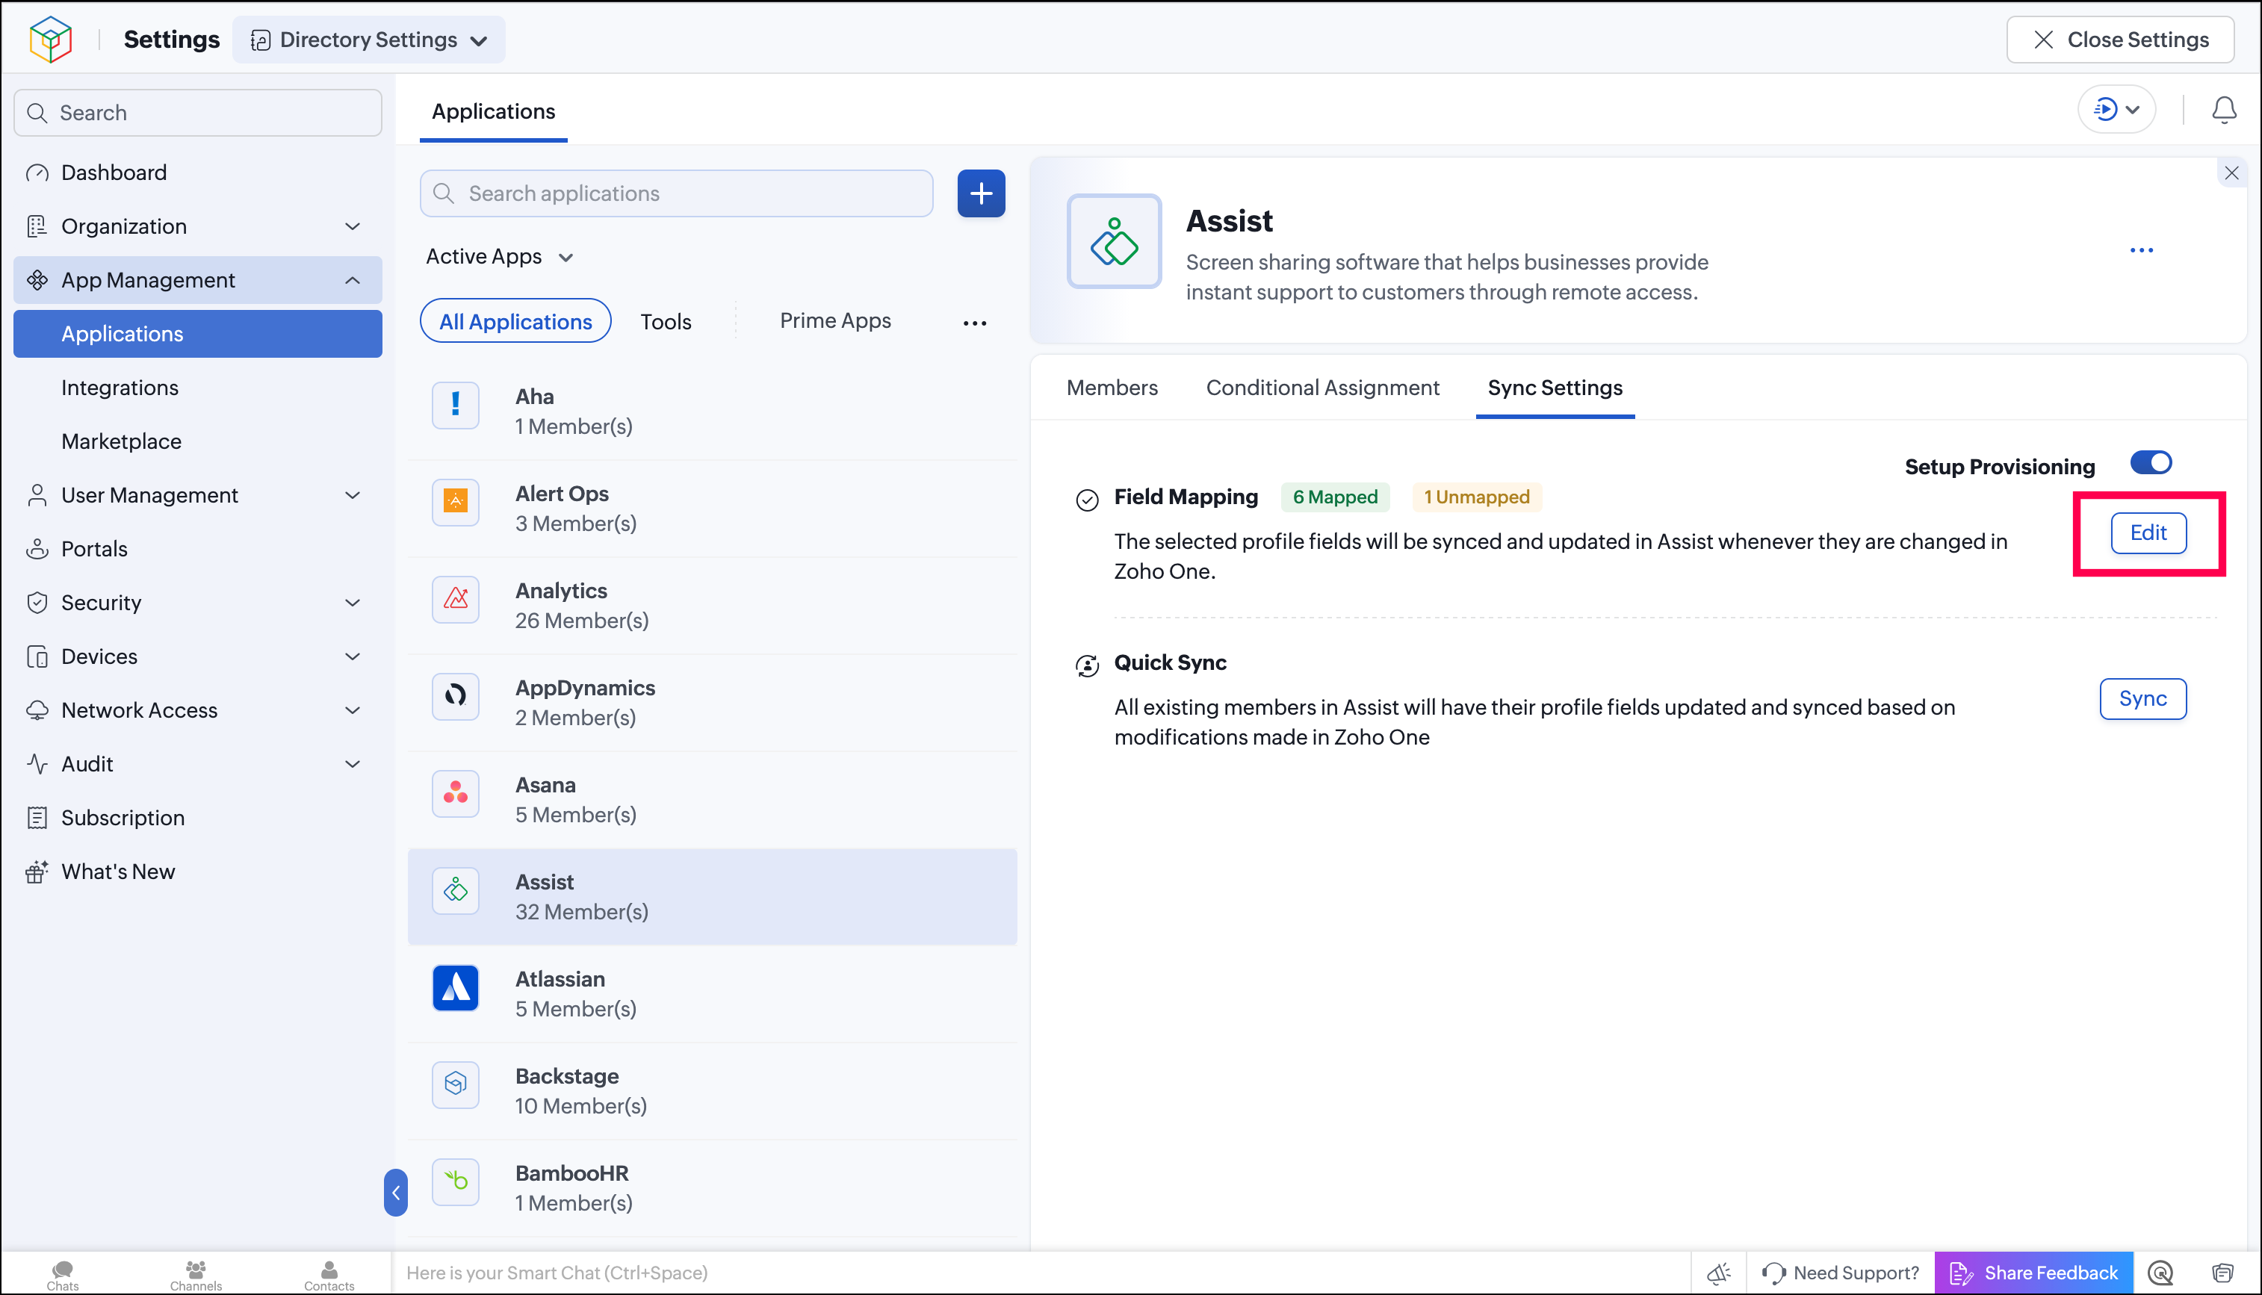Select Applications in the sidebar
This screenshot has height=1295, width=2262.
tap(197, 335)
